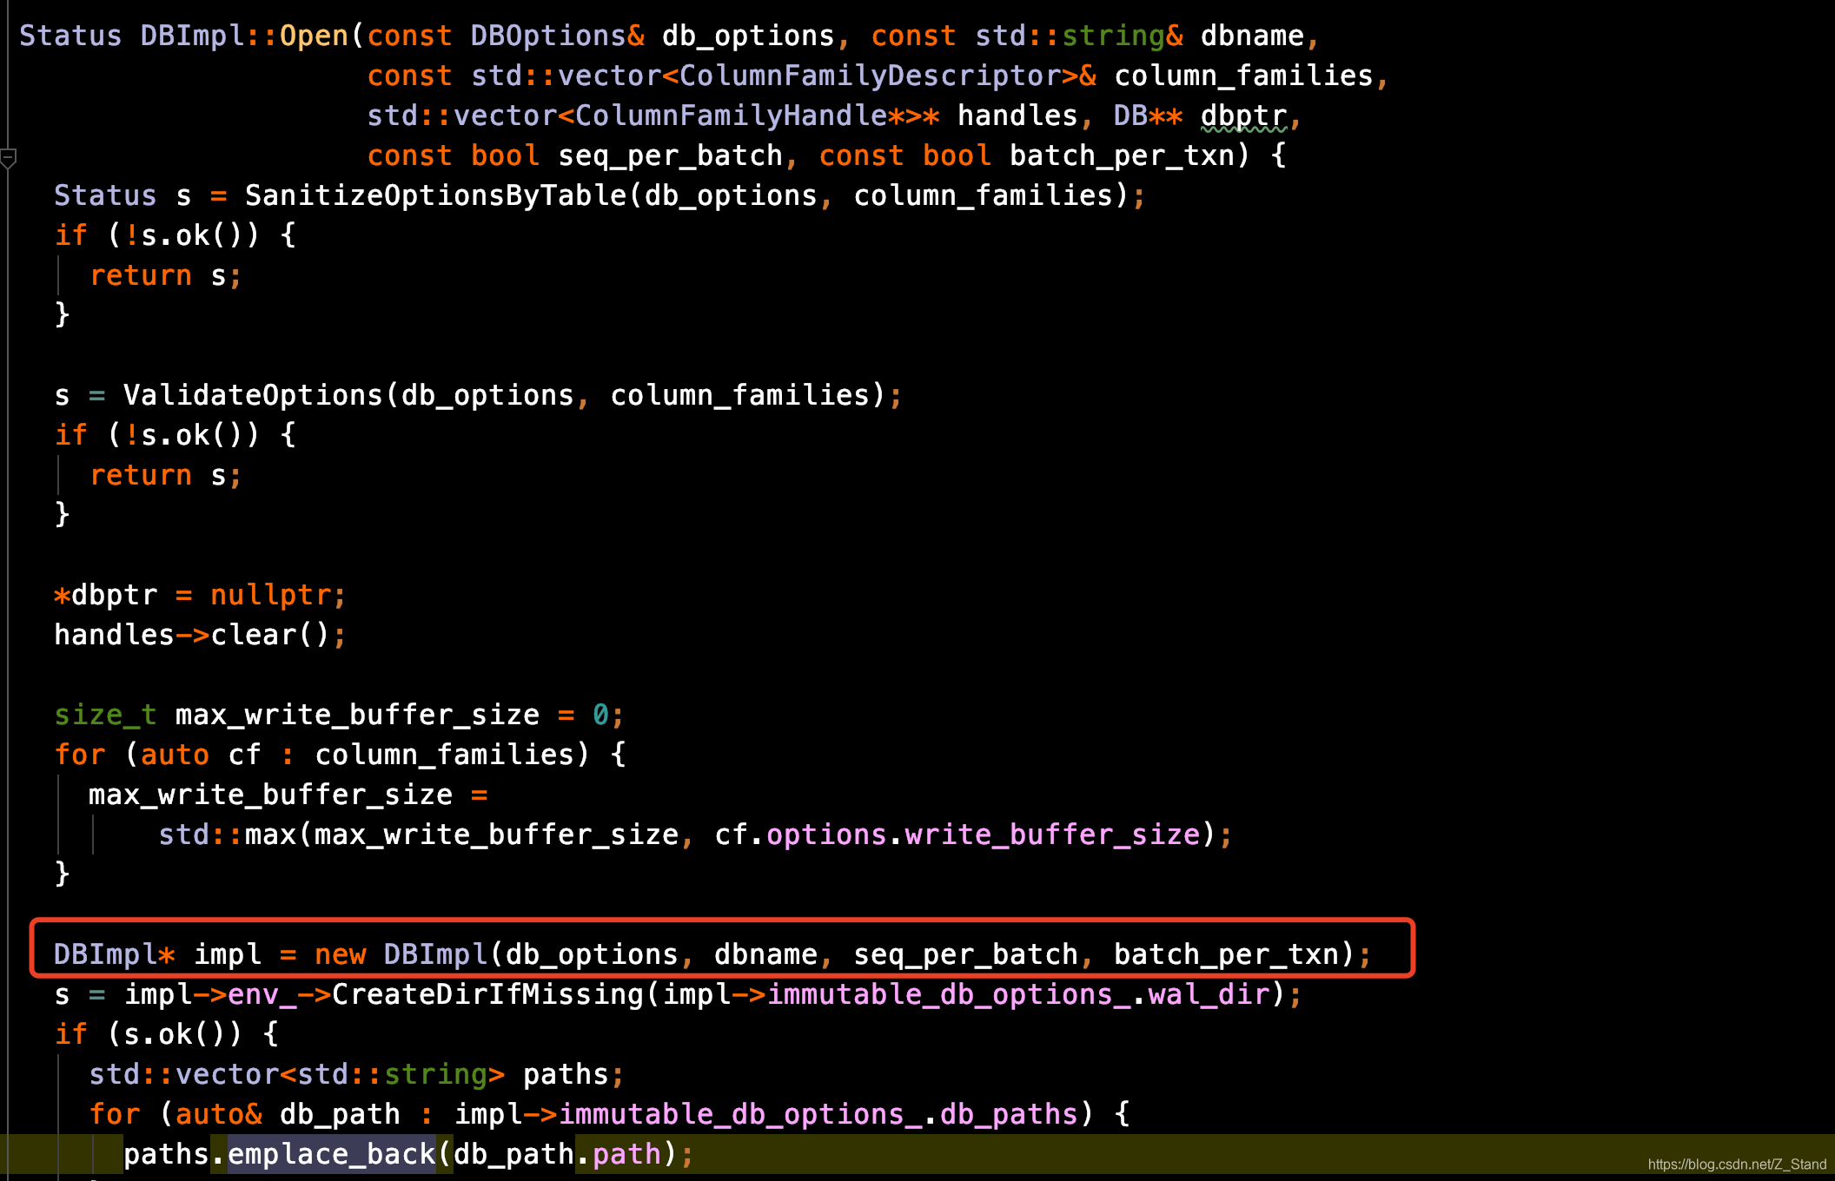Viewport: 1835px width, 1181px height.
Task: Click the column_families identifier in the for loop
Action: 443,755
